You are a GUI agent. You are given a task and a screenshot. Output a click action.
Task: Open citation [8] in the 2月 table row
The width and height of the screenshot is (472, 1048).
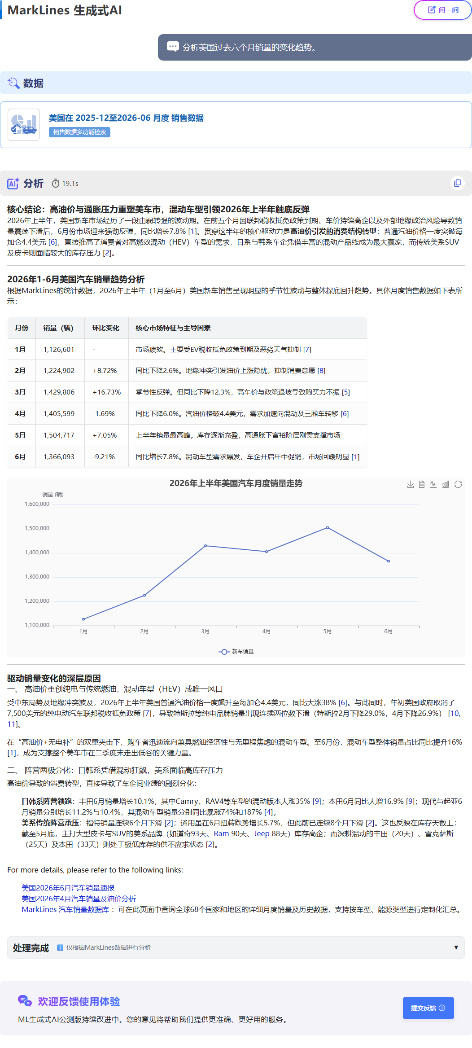321,371
